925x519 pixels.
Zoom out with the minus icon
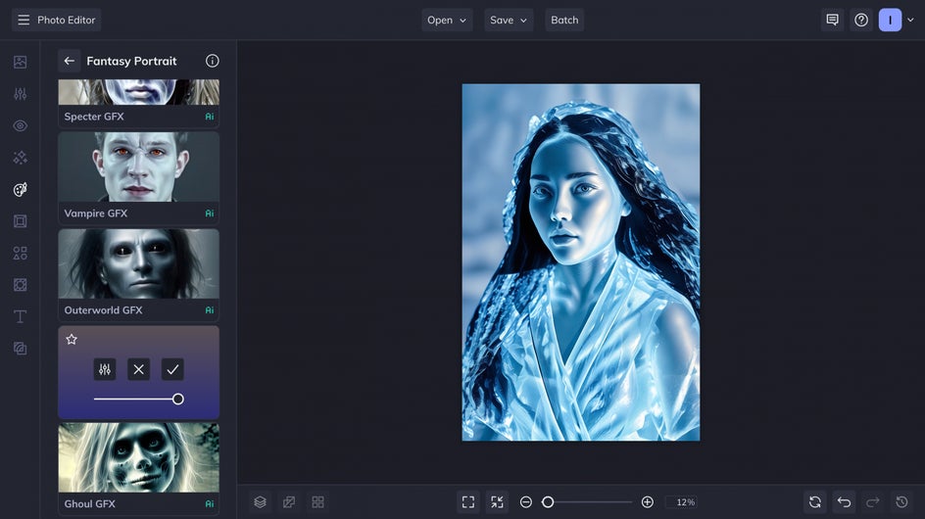coord(526,502)
